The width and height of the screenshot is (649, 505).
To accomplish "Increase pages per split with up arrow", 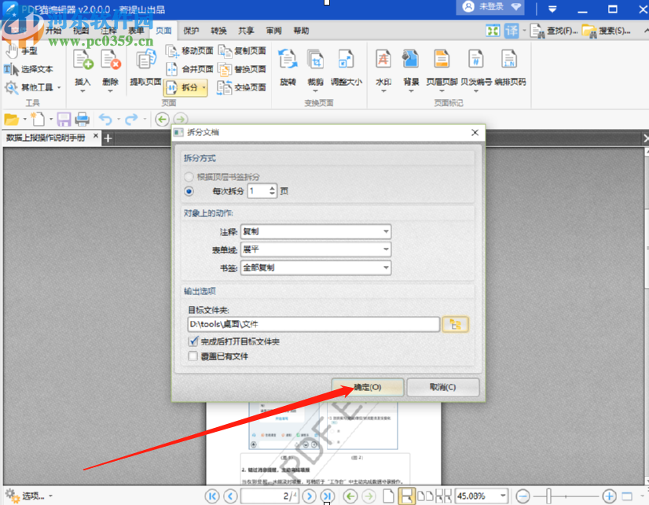I will [272, 188].
